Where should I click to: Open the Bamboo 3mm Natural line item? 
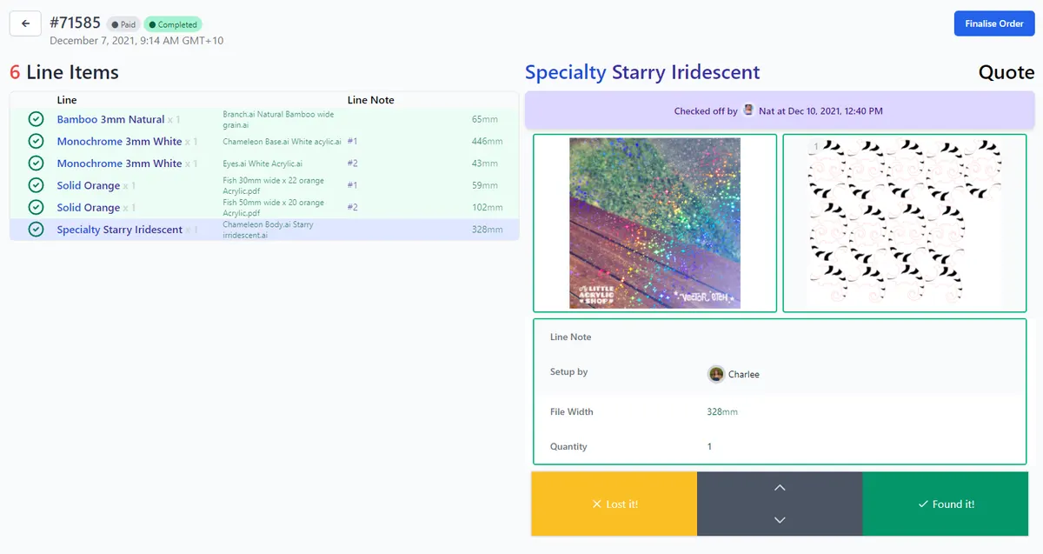(110, 119)
